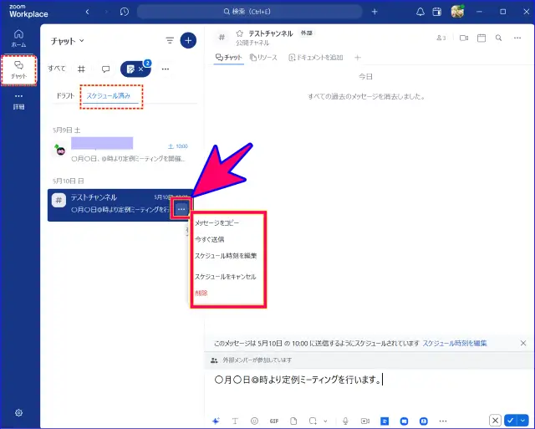Add a new tab with plus icon
The image size is (535, 429).
point(358,58)
